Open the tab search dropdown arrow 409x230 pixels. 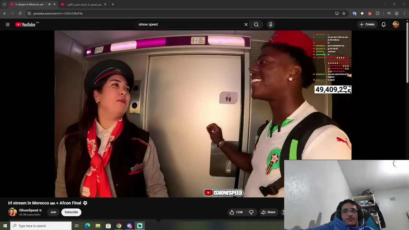[x=4, y=4]
